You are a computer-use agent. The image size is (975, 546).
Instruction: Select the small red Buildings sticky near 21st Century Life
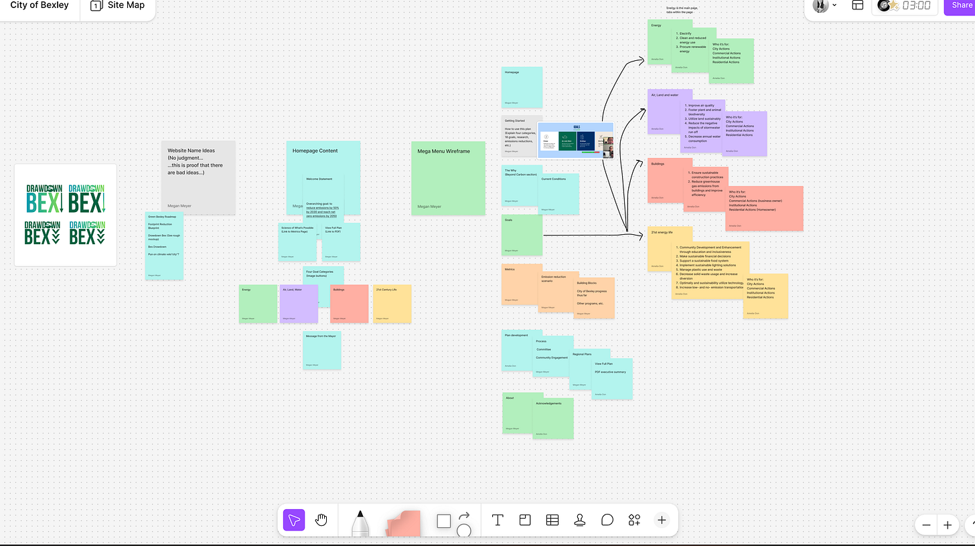click(350, 304)
